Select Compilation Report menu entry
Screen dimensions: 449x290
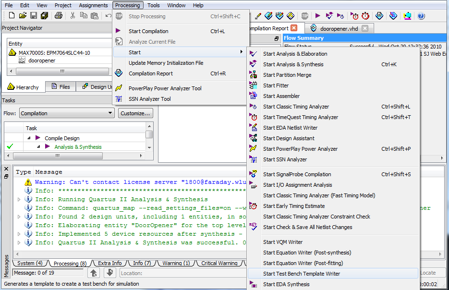coord(180,73)
